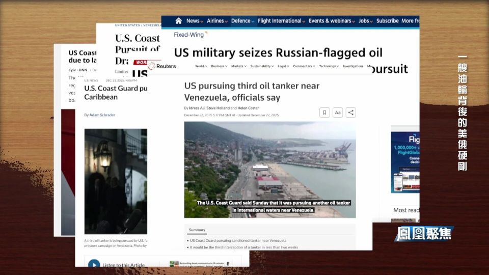Image resolution: width=489 pixels, height=275 pixels.
Task: Open the News dropdown menu
Action: pyautogui.click(x=195, y=21)
